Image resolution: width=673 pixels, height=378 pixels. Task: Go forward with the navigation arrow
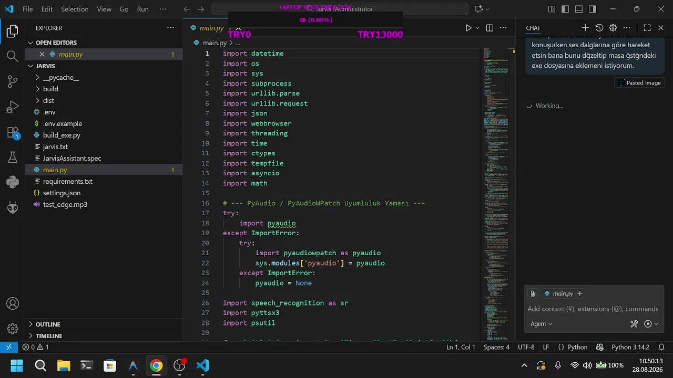[201, 9]
